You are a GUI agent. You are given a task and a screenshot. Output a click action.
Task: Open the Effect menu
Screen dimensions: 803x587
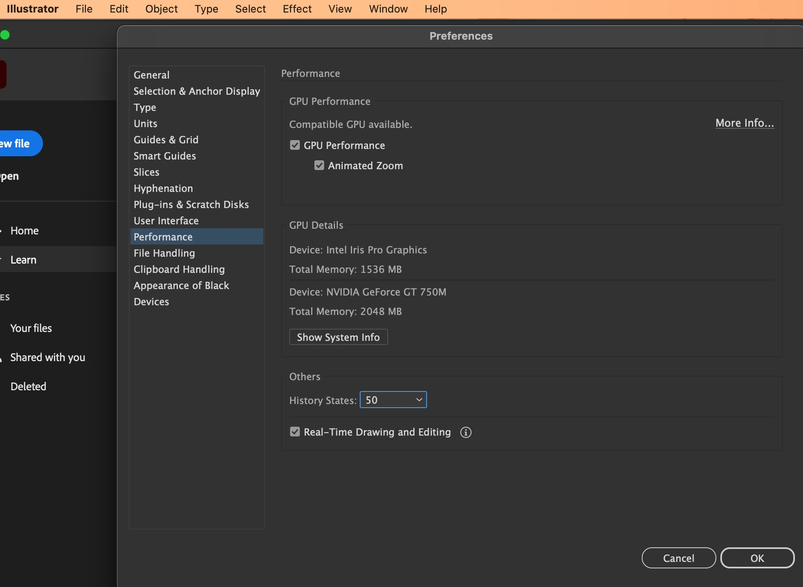(x=297, y=9)
